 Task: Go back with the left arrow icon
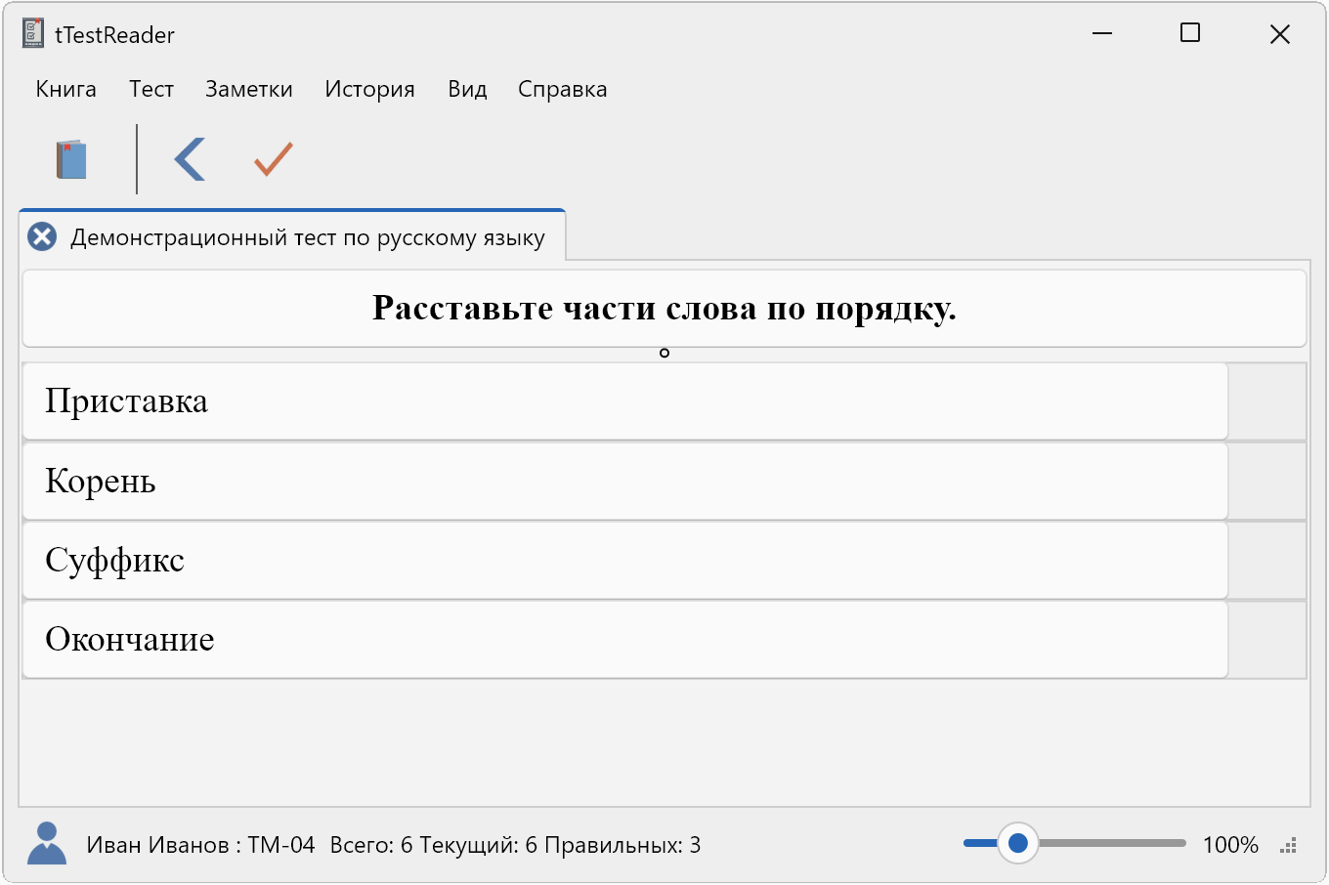(190, 159)
